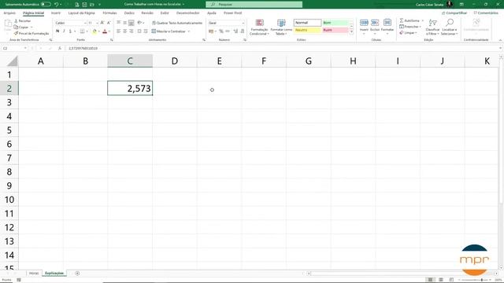Apply the Normal cell style
Viewport: 504px width, 283px height.
(307, 23)
